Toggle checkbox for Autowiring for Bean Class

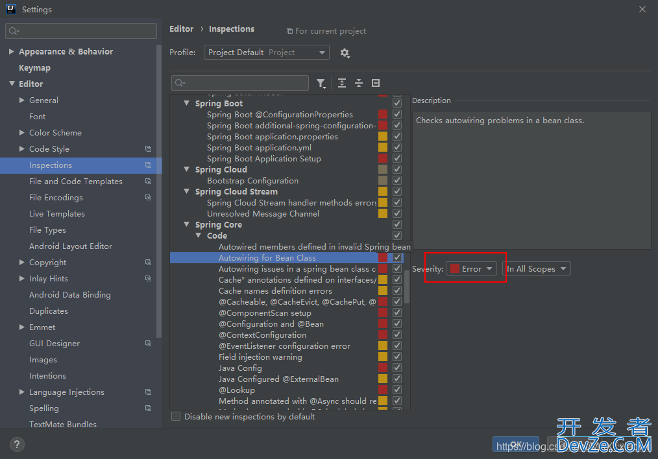[397, 257]
